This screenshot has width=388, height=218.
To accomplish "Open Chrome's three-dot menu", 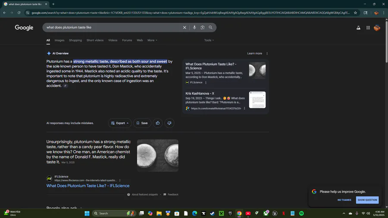I will click(384, 13).
